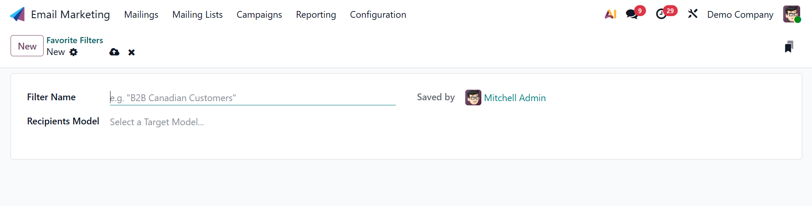The width and height of the screenshot is (812, 206).
Task: Open the Reporting menu
Action: 316,14
